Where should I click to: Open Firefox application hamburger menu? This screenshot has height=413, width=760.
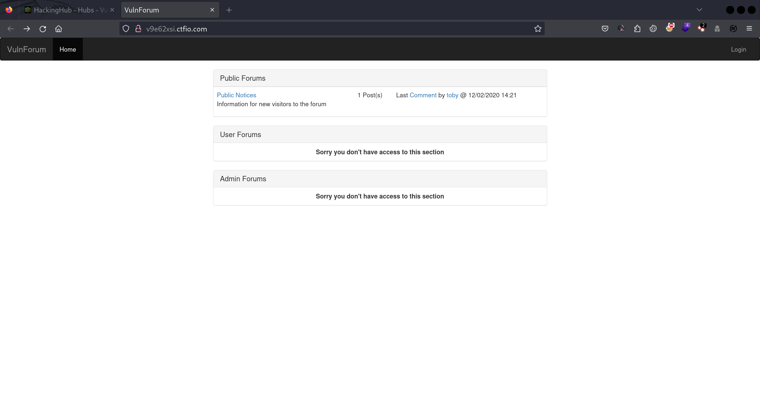pos(749,29)
